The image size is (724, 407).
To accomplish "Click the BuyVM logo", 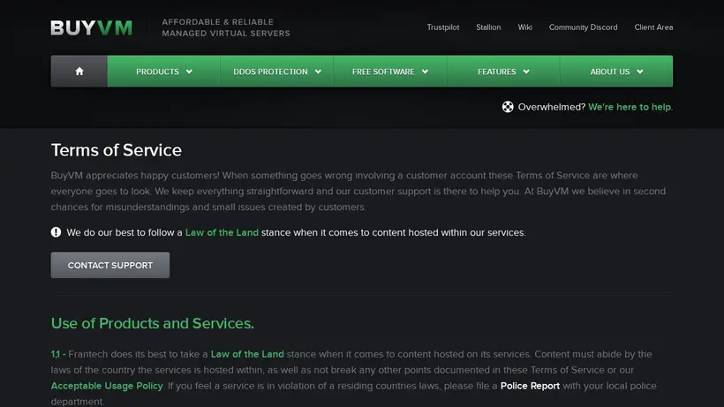I will click(x=92, y=27).
